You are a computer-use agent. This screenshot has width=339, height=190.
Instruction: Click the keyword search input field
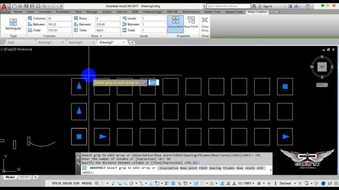pos(228,6)
